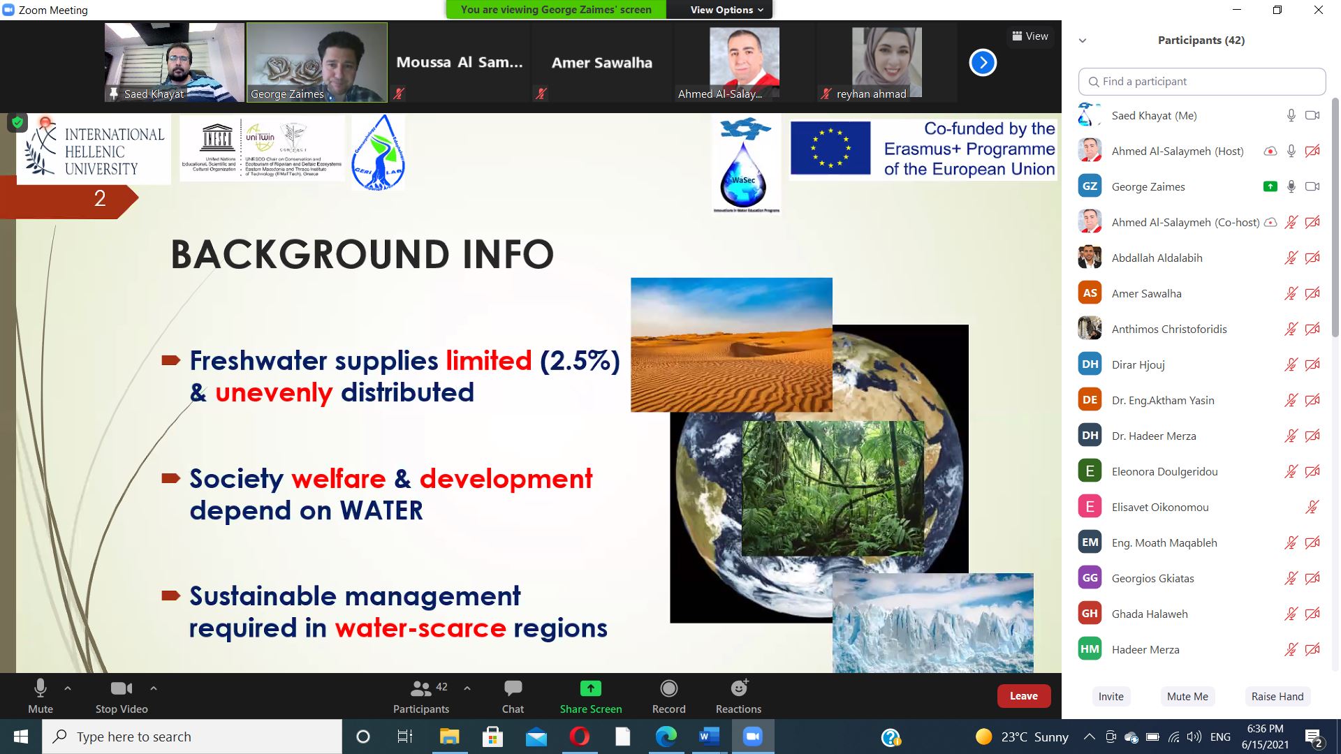Click taskbar search box
The image size is (1341, 754).
pos(192,737)
